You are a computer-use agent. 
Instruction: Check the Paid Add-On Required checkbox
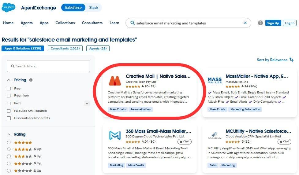point(9,111)
